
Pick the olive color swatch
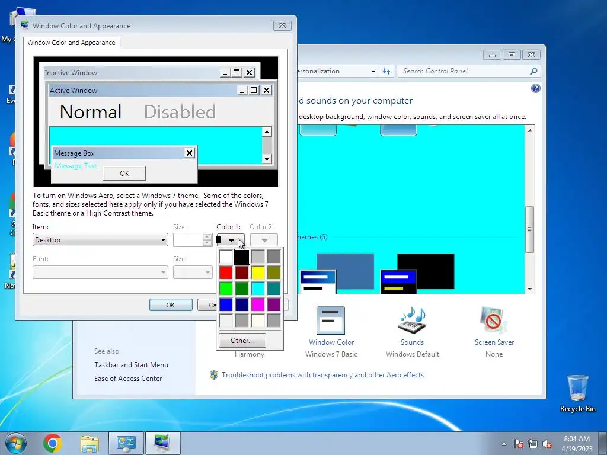pyautogui.click(x=274, y=273)
